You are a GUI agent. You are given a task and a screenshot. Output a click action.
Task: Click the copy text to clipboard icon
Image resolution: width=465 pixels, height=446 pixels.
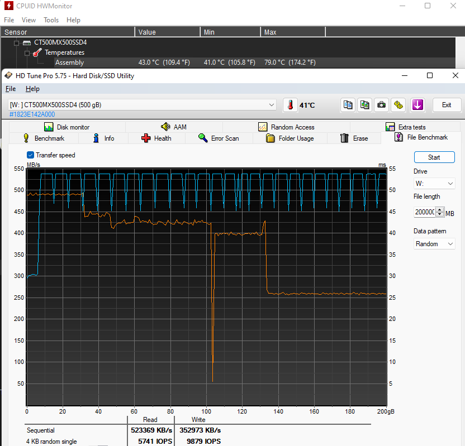(x=348, y=105)
